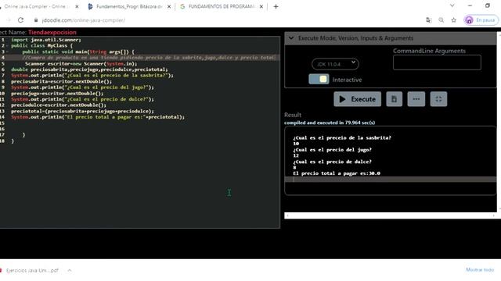Close the Online Java Compiler tab
This screenshot has width=501, height=281.
(77, 6)
